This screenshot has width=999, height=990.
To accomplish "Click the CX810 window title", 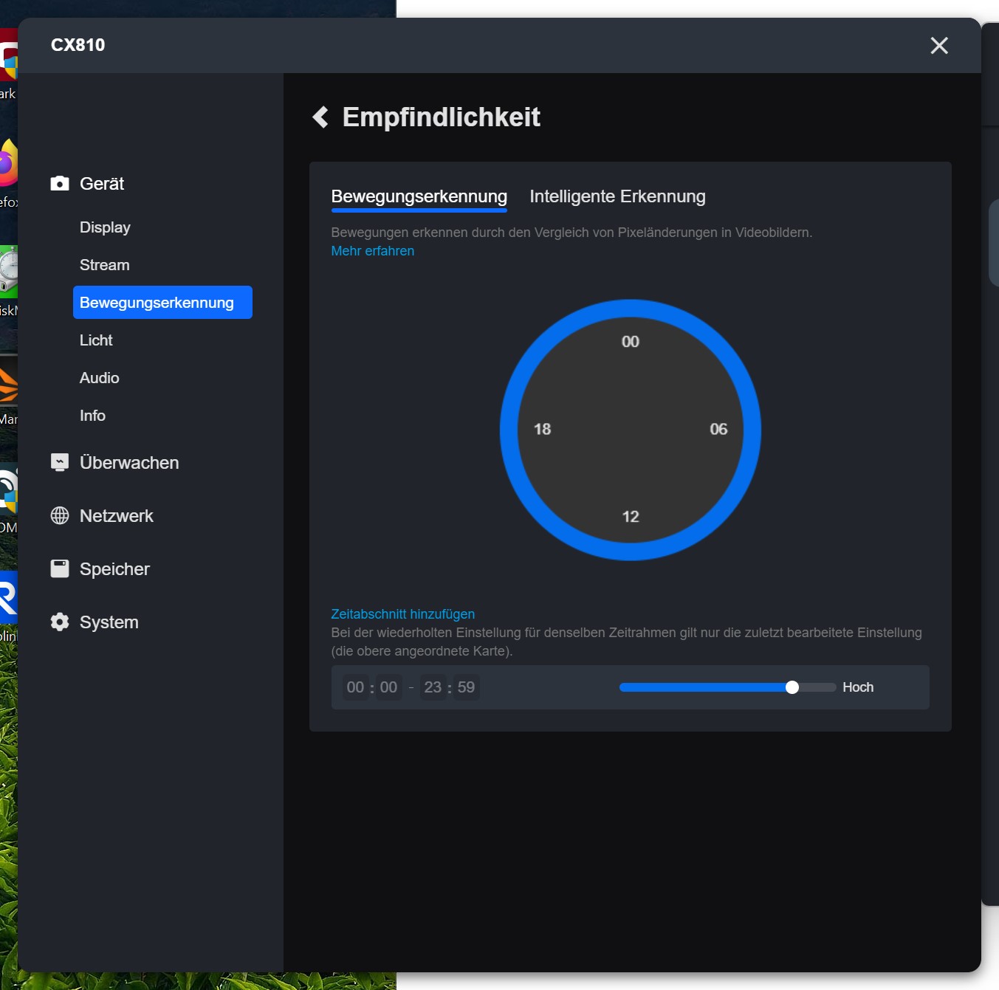I will [x=78, y=45].
